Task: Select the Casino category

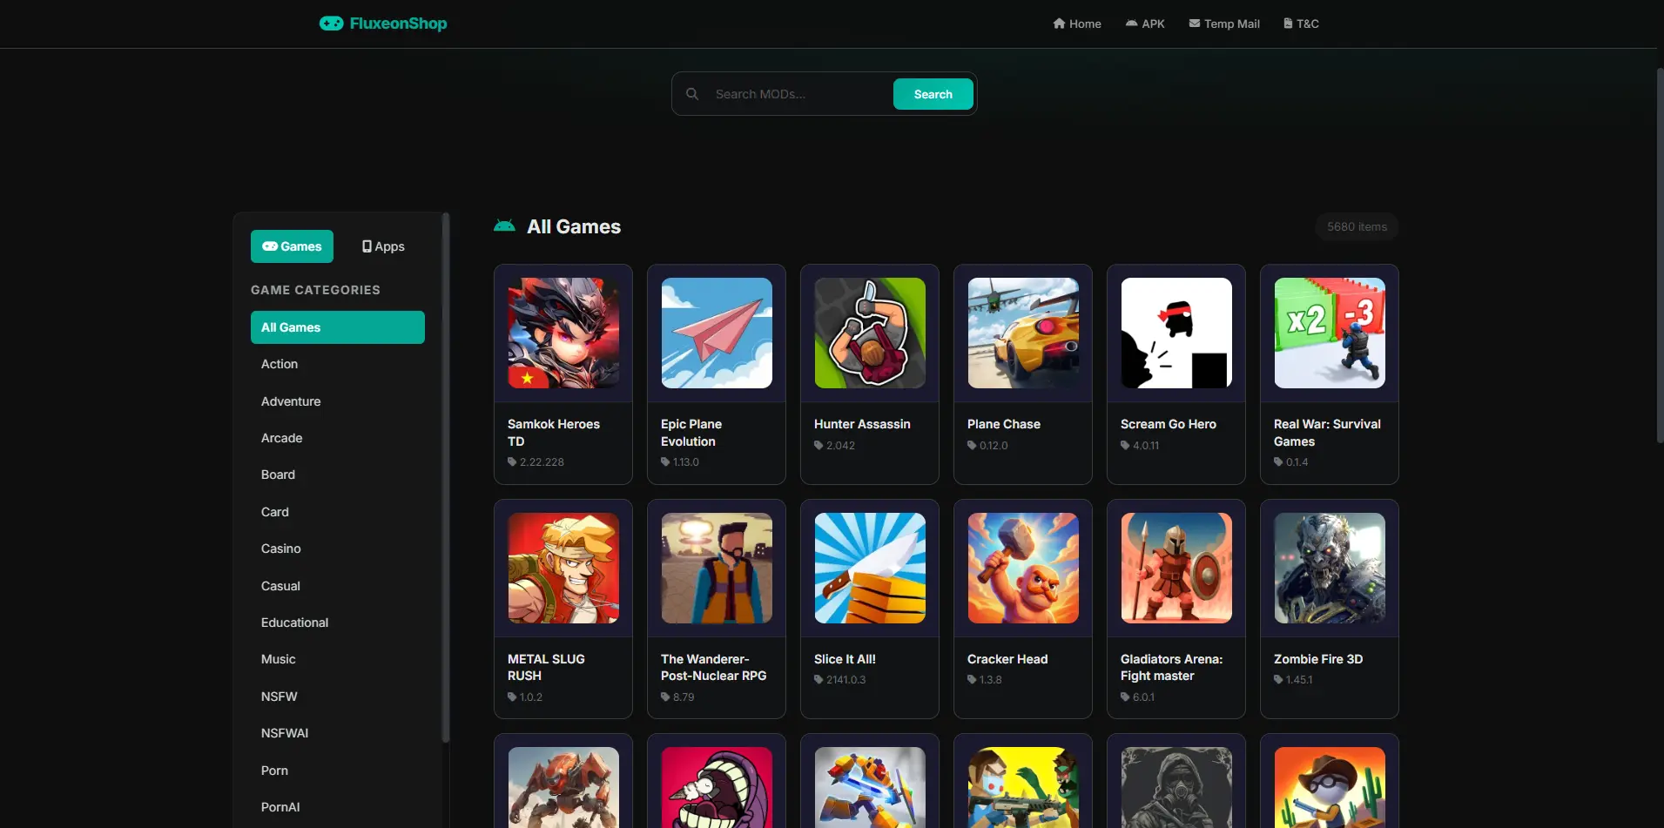Action: pyautogui.click(x=338, y=549)
